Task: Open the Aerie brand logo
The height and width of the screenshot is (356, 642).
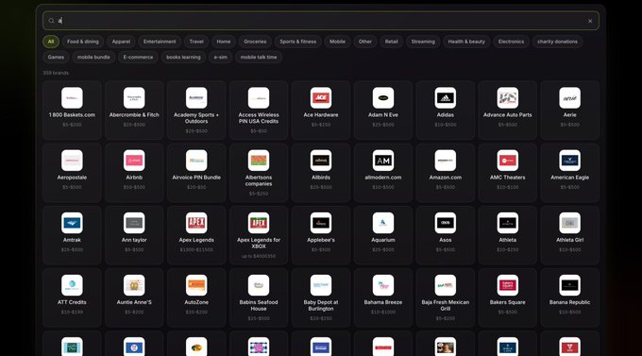Action: pos(569,98)
